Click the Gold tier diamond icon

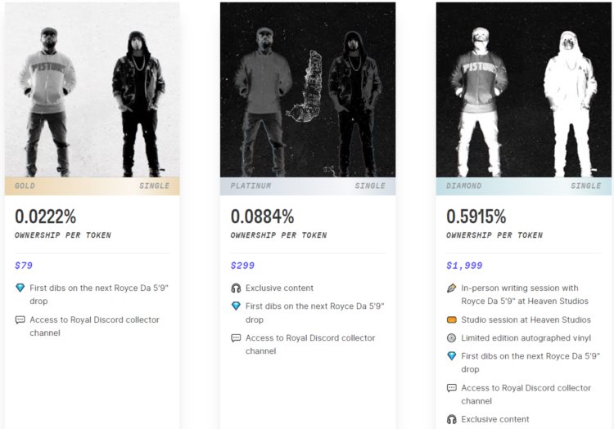(20, 288)
